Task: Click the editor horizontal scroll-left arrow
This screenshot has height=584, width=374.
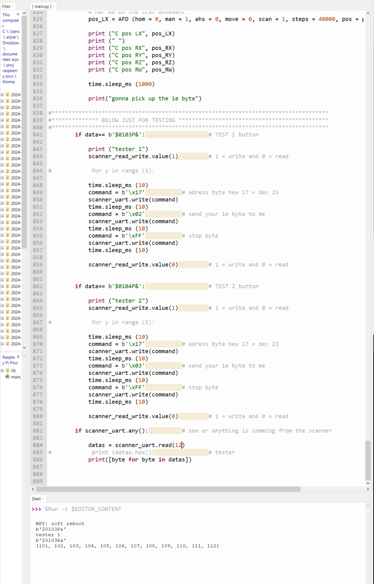Action: pyautogui.click(x=33, y=489)
